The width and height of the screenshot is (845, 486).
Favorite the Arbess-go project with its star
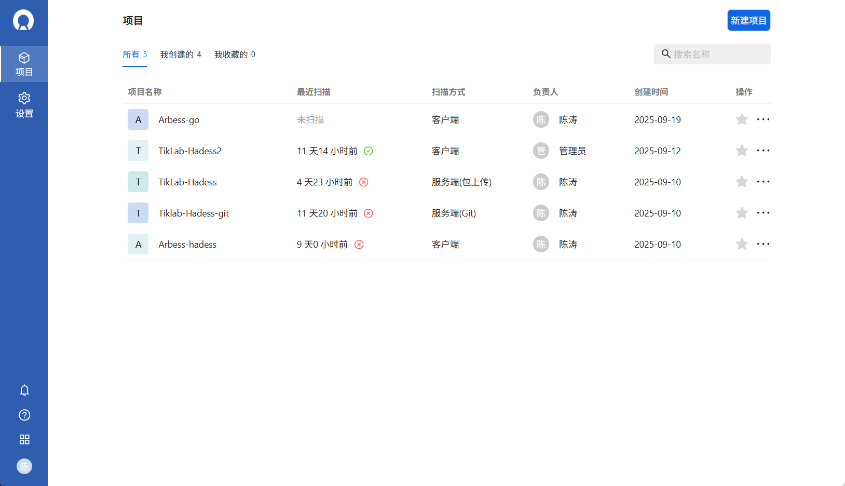tap(742, 119)
